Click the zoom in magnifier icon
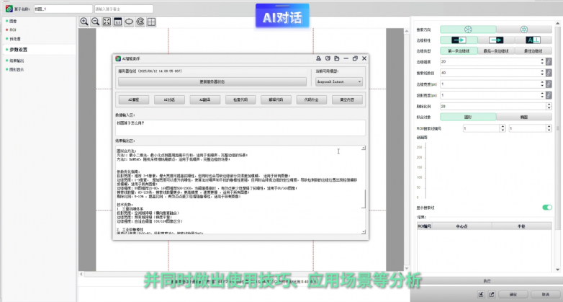Viewport: 563px width, 302px height. 84,22
